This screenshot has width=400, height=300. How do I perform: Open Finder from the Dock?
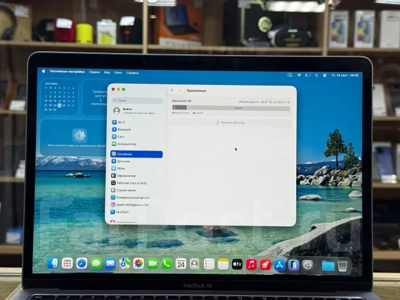click(x=52, y=264)
